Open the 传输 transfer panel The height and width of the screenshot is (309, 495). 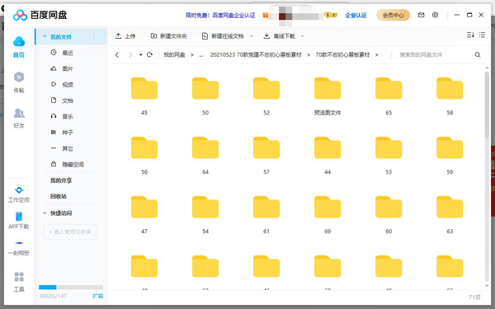[x=19, y=82]
